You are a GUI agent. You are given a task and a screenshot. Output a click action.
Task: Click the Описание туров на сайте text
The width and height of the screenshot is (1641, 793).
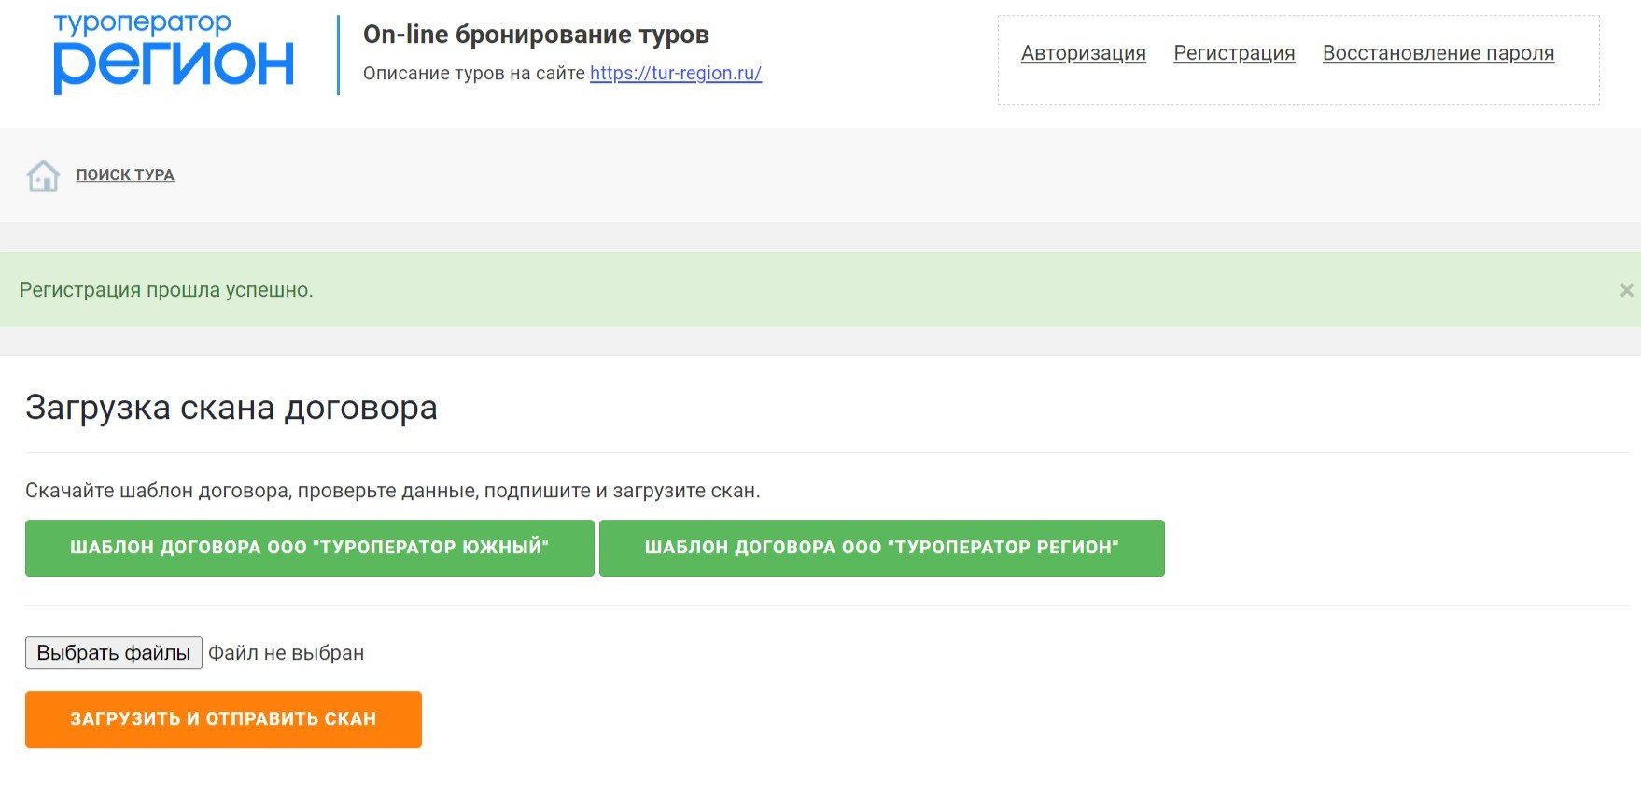(474, 74)
